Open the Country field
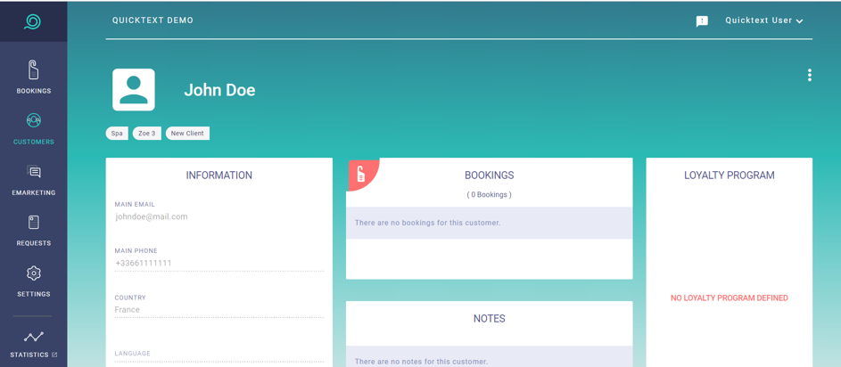Viewport: 841px width, 367px height. point(218,310)
